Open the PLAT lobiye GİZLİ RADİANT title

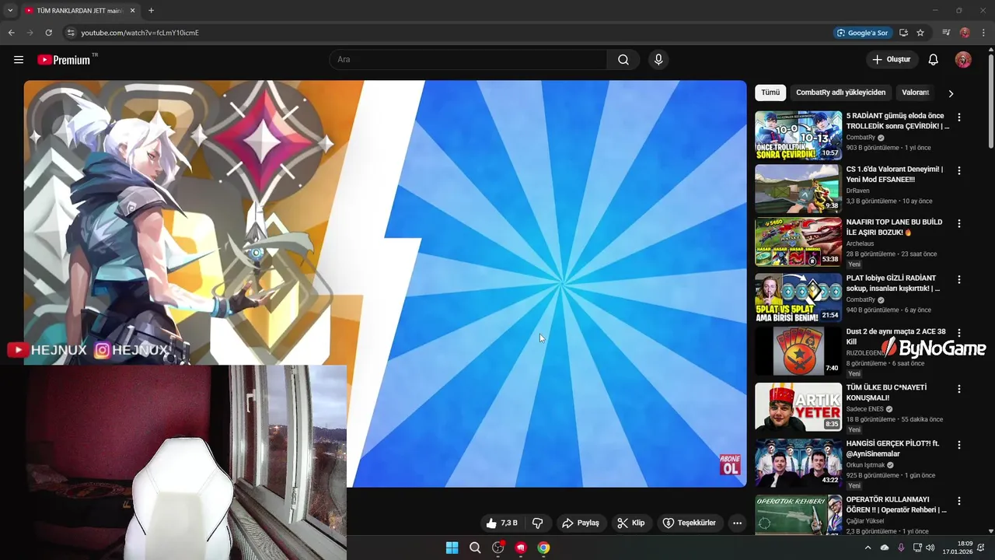pyautogui.click(x=894, y=283)
